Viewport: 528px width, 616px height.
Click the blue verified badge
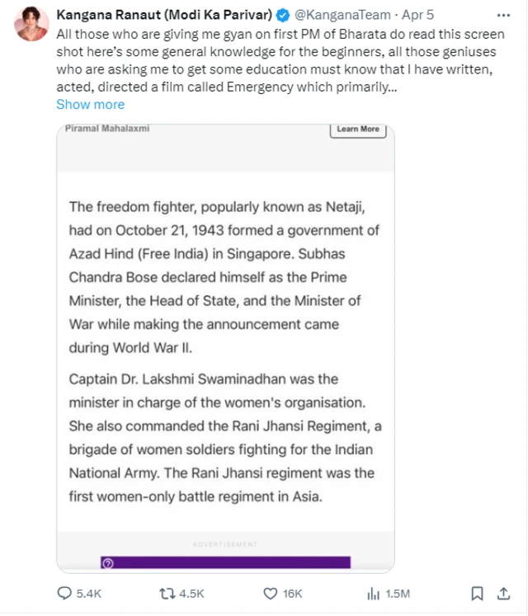(285, 15)
